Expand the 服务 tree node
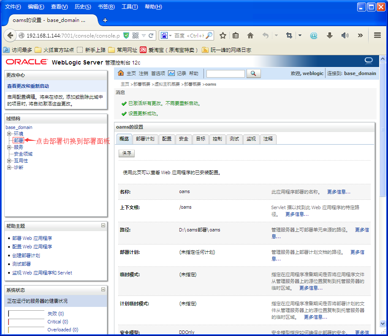Image resolution: width=388 pixels, height=336 pixels. point(9,147)
